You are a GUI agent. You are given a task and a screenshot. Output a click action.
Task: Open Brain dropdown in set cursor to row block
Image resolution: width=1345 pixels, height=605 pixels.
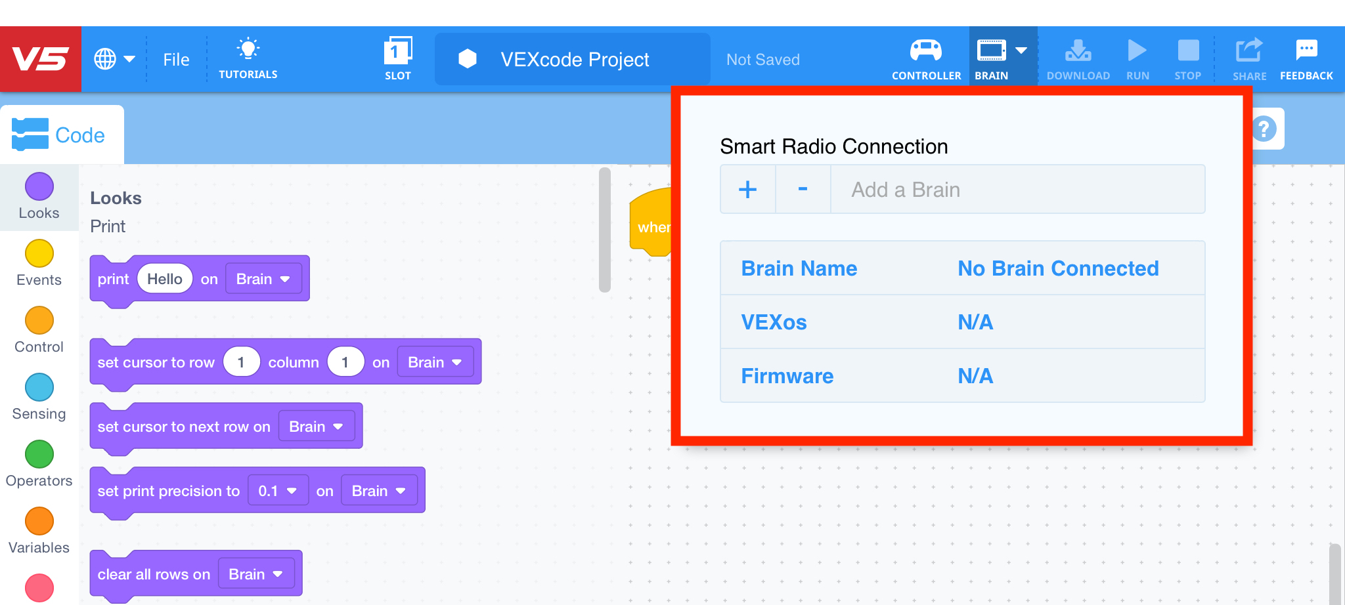(x=435, y=362)
